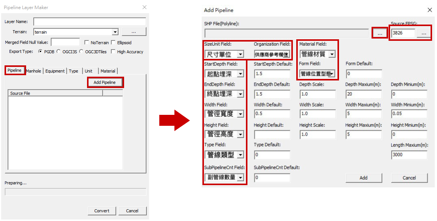Switch to the Manhole tab

click(x=33, y=71)
